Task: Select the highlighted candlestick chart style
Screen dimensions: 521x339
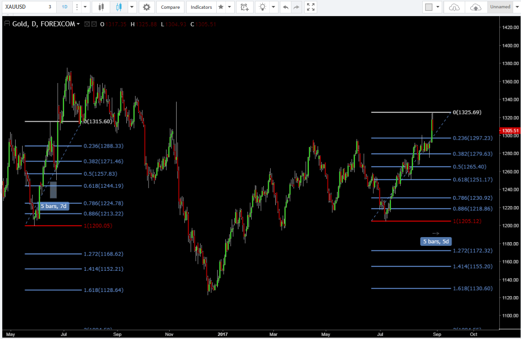Action: pos(119,7)
